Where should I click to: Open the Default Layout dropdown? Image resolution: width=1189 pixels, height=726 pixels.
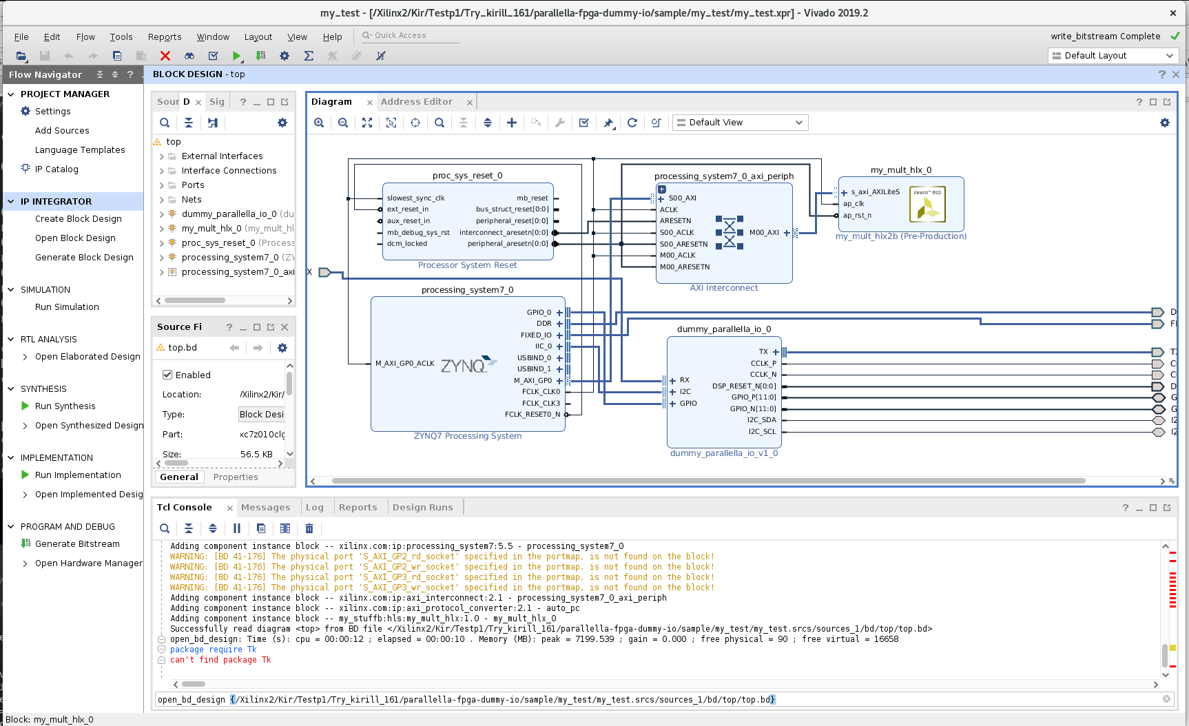click(1113, 56)
